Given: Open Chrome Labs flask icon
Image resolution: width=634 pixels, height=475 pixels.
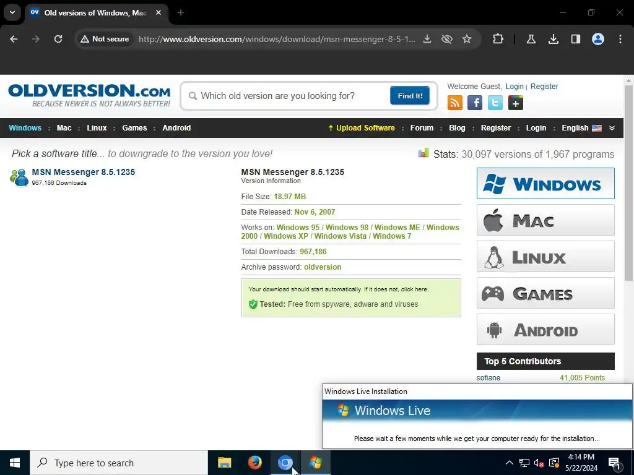Looking at the screenshot, I should 531,39.
